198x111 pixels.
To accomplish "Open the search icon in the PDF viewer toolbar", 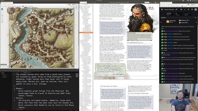I will [93, 2].
